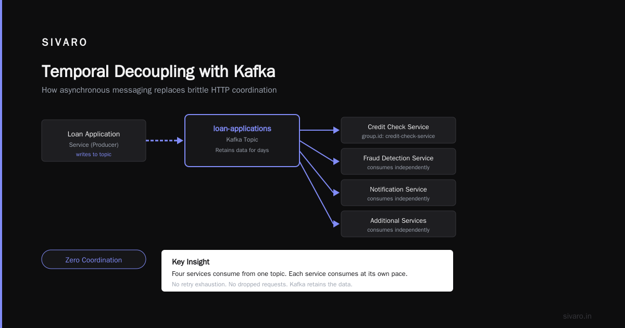Click the Key Insight card
This screenshot has height=328, width=625.
point(307,271)
